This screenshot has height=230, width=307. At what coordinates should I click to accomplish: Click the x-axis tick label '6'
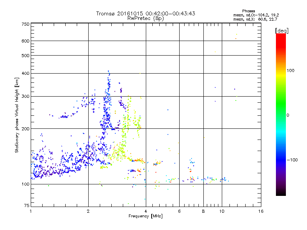tap(179, 211)
